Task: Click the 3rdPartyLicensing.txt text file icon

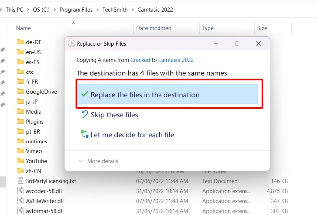Action: click(x=20, y=181)
